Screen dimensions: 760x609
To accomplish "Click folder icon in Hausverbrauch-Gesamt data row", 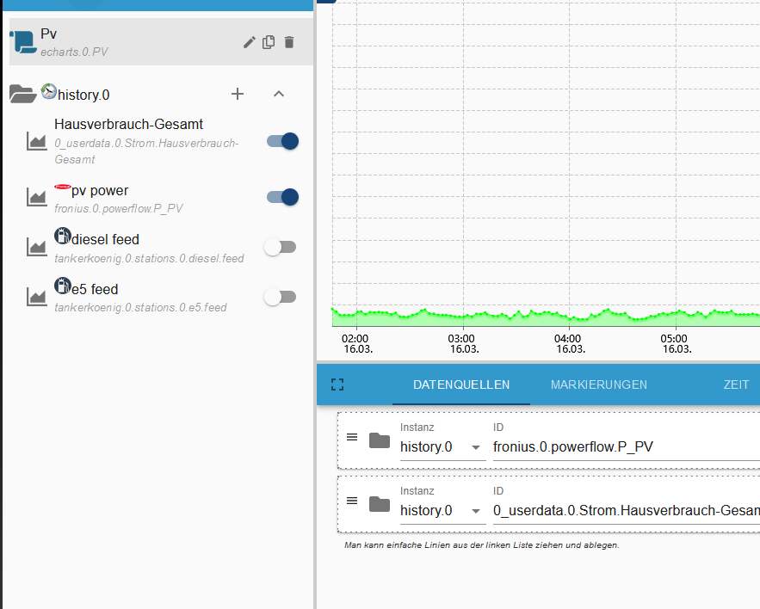I will pos(380,504).
